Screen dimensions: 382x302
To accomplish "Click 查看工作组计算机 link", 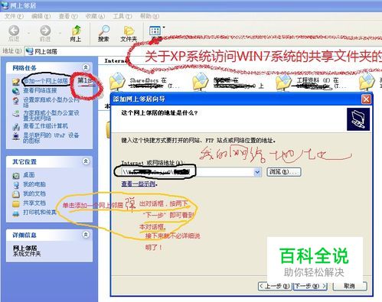I will tap(45, 126).
